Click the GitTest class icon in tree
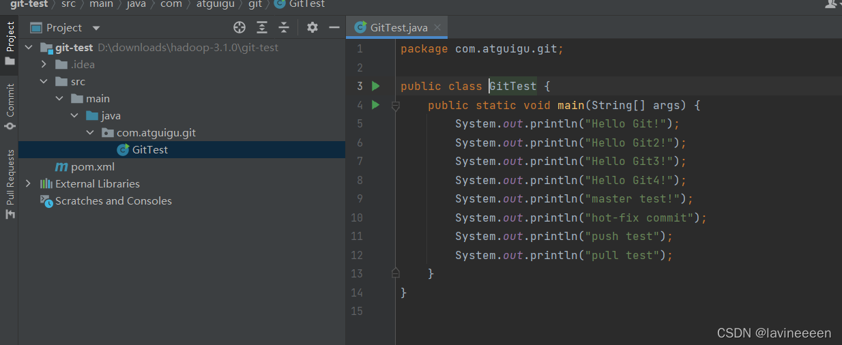842x345 pixels. pyautogui.click(x=123, y=150)
